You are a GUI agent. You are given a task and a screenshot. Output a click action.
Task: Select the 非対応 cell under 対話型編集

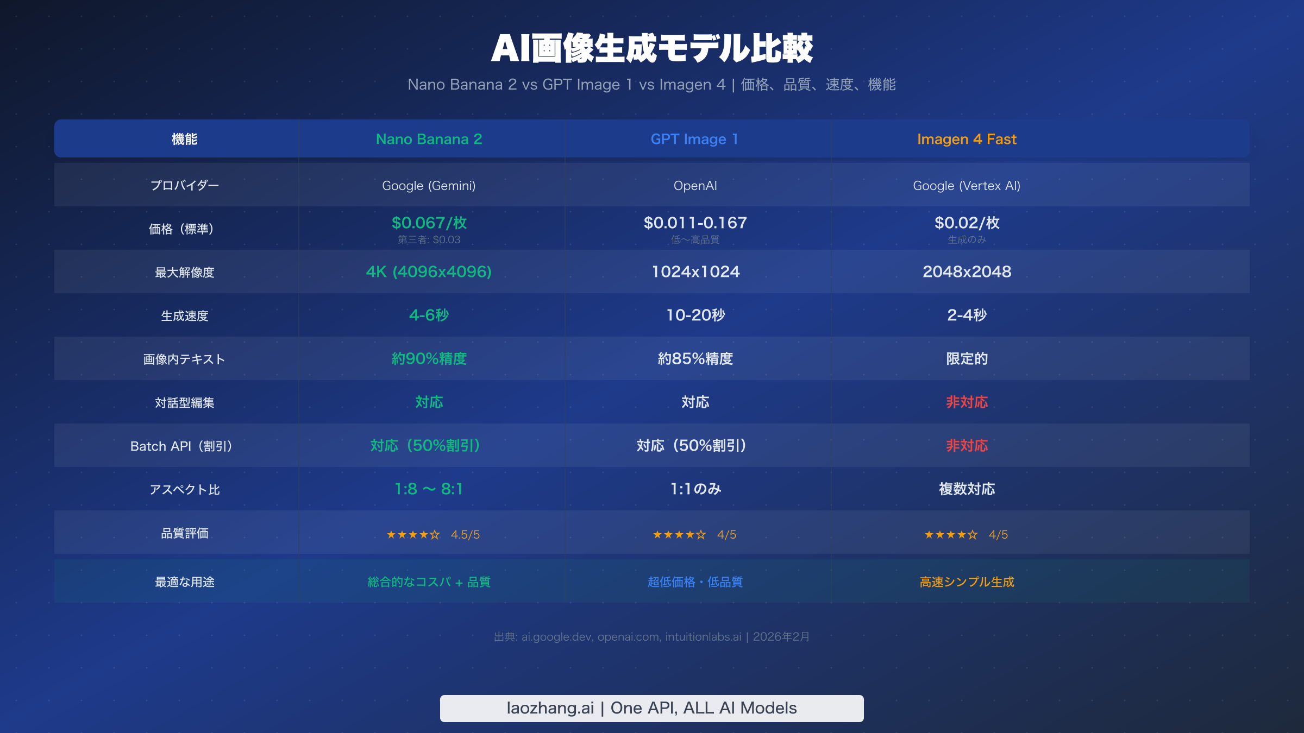(x=967, y=402)
